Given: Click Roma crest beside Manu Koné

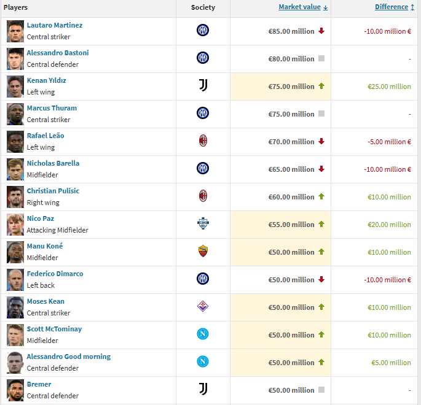Looking at the screenshot, I should pyautogui.click(x=203, y=252).
